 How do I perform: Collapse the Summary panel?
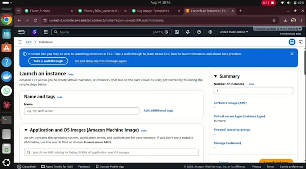point(216,76)
